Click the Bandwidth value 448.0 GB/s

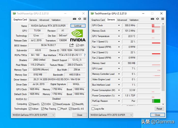[75, 75]
